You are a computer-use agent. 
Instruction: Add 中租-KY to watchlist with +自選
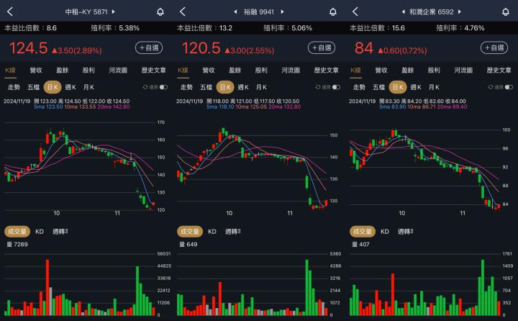coord(149,48)
